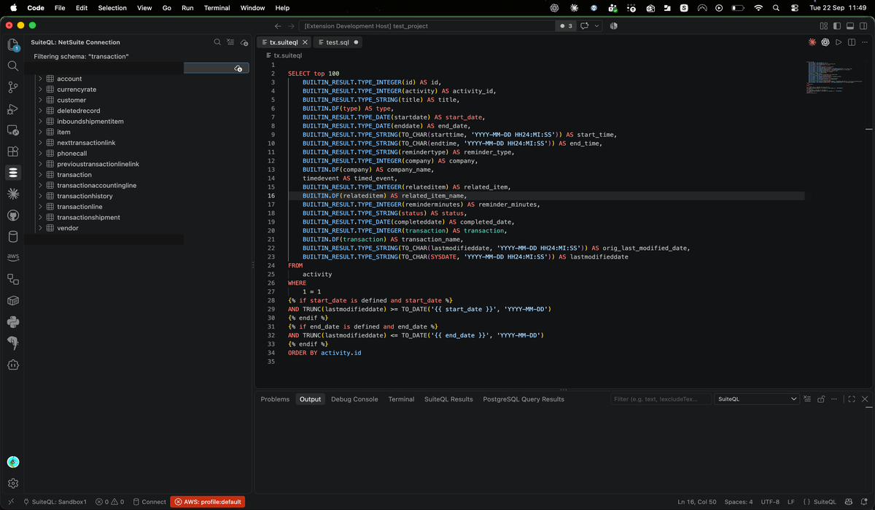Open the Manage gear in activity bar
The width and height of the screenshot is (875, 510).
[x=13, y=483]
